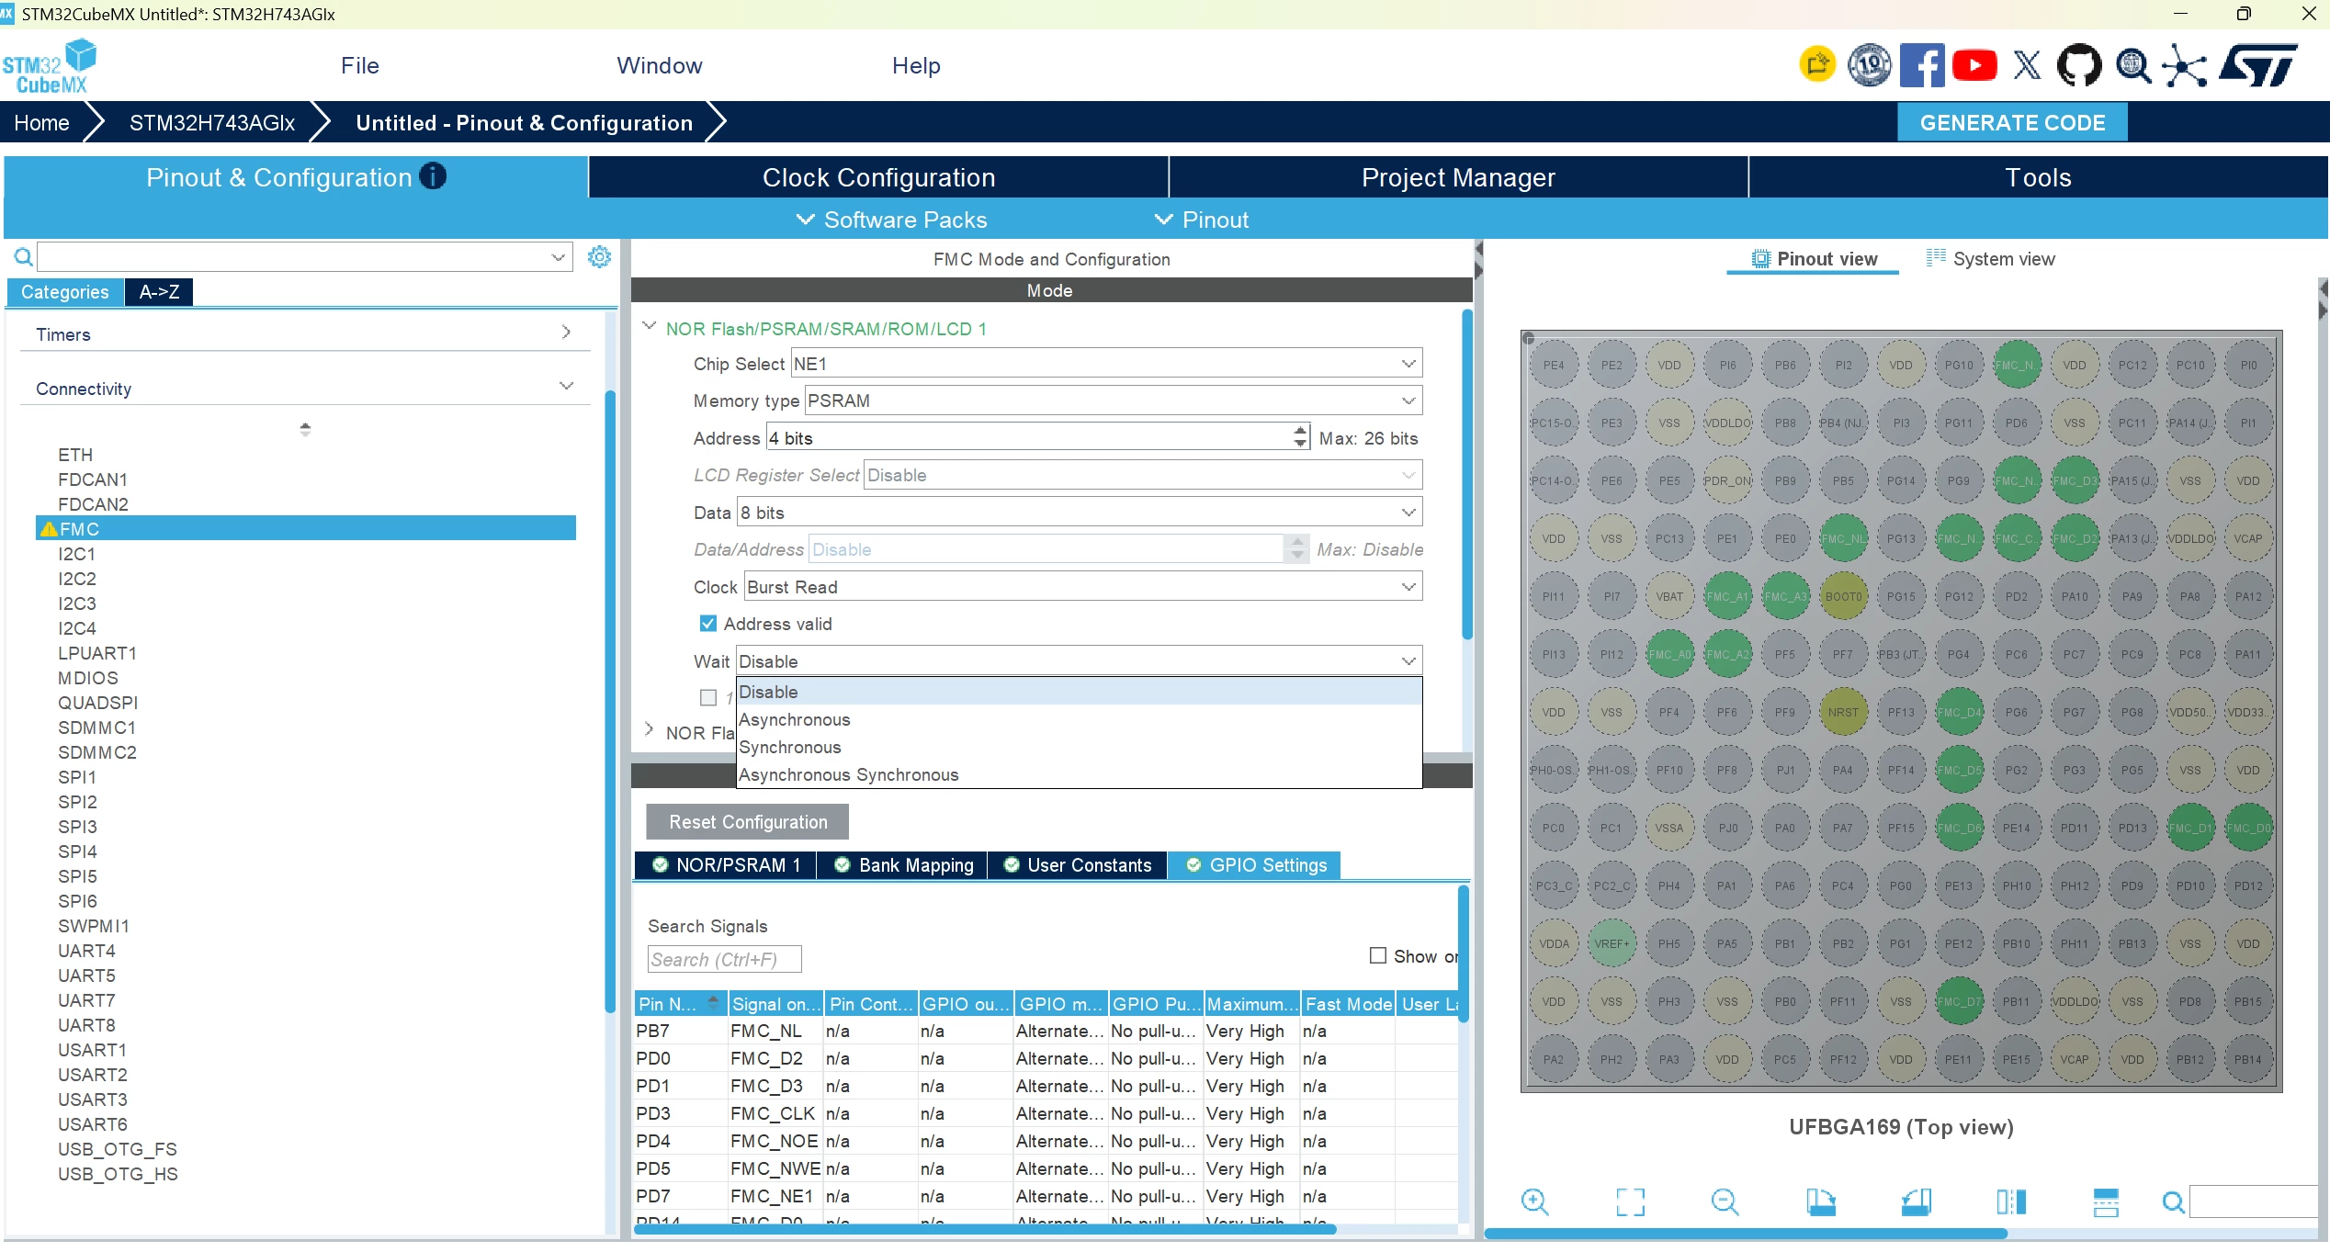Open the Chip Select dropdown

(1106, 364)
